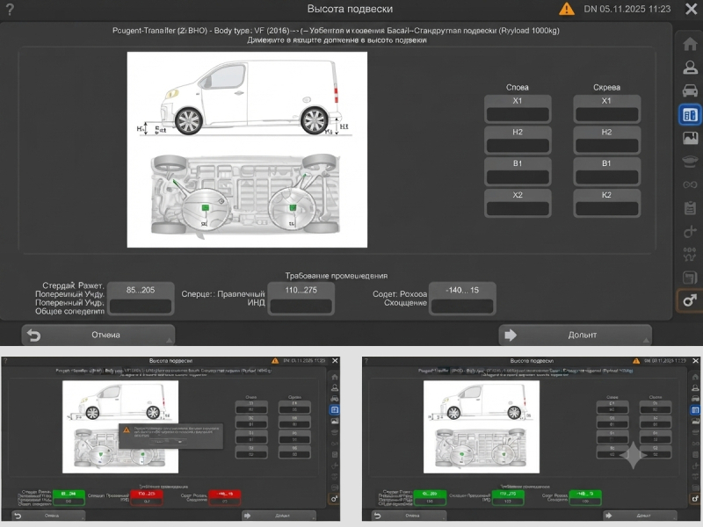Click the Слева B1 input field

(518, 177)
